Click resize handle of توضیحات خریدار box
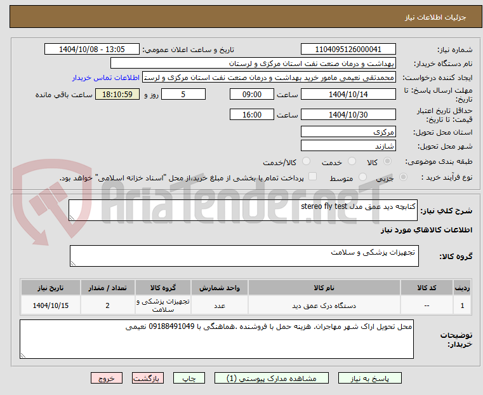483x395 pixels. pos(23,355)
